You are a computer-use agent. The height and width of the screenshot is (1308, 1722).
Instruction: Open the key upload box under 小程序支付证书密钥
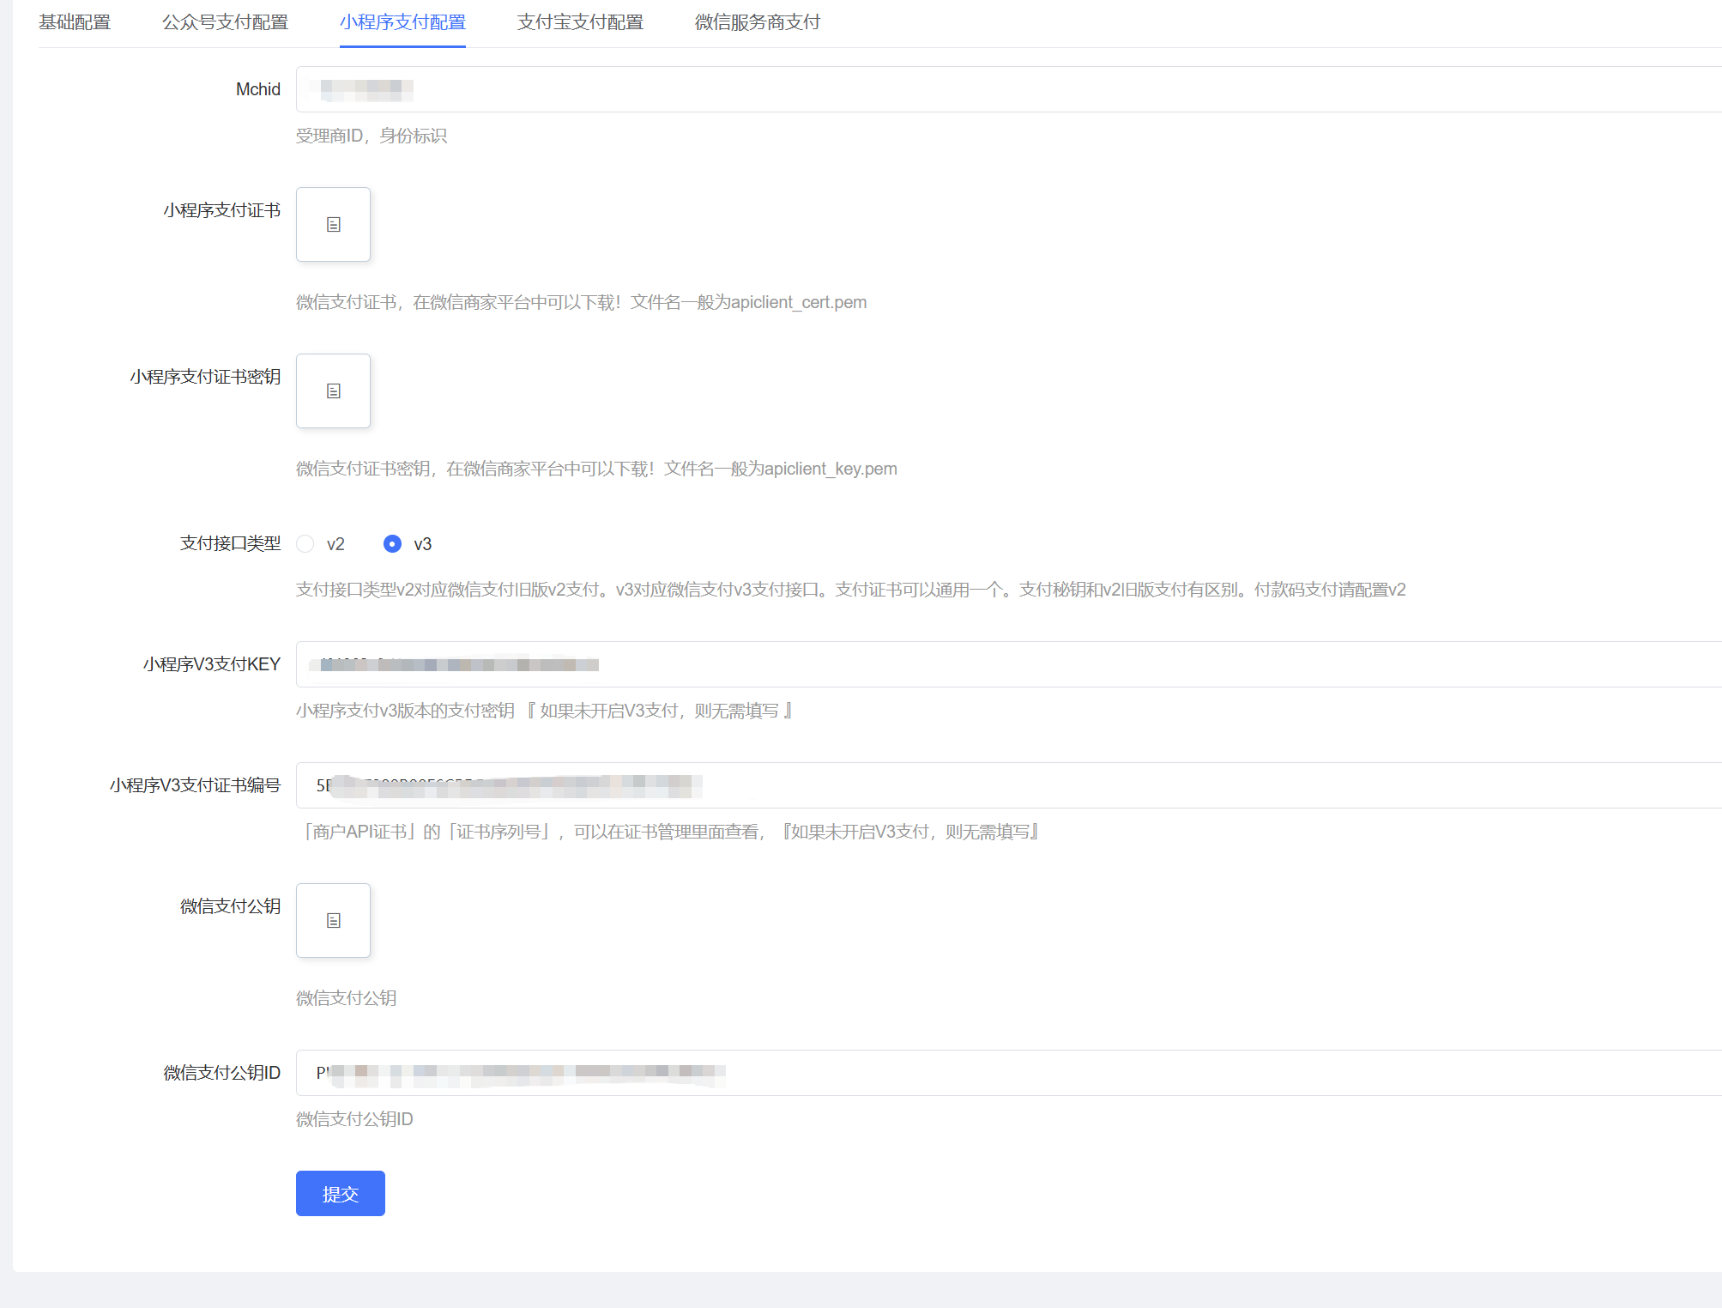pos(333,391)
